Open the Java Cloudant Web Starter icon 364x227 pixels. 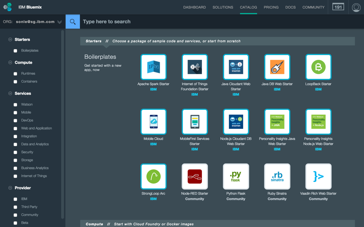pyautogui.click(x=236, y=67)
